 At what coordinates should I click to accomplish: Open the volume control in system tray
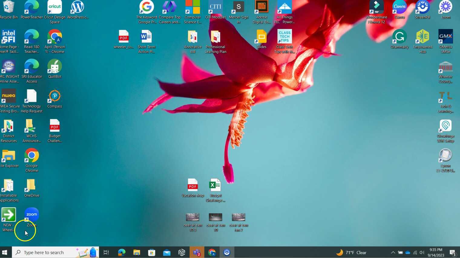pos(422,252)
